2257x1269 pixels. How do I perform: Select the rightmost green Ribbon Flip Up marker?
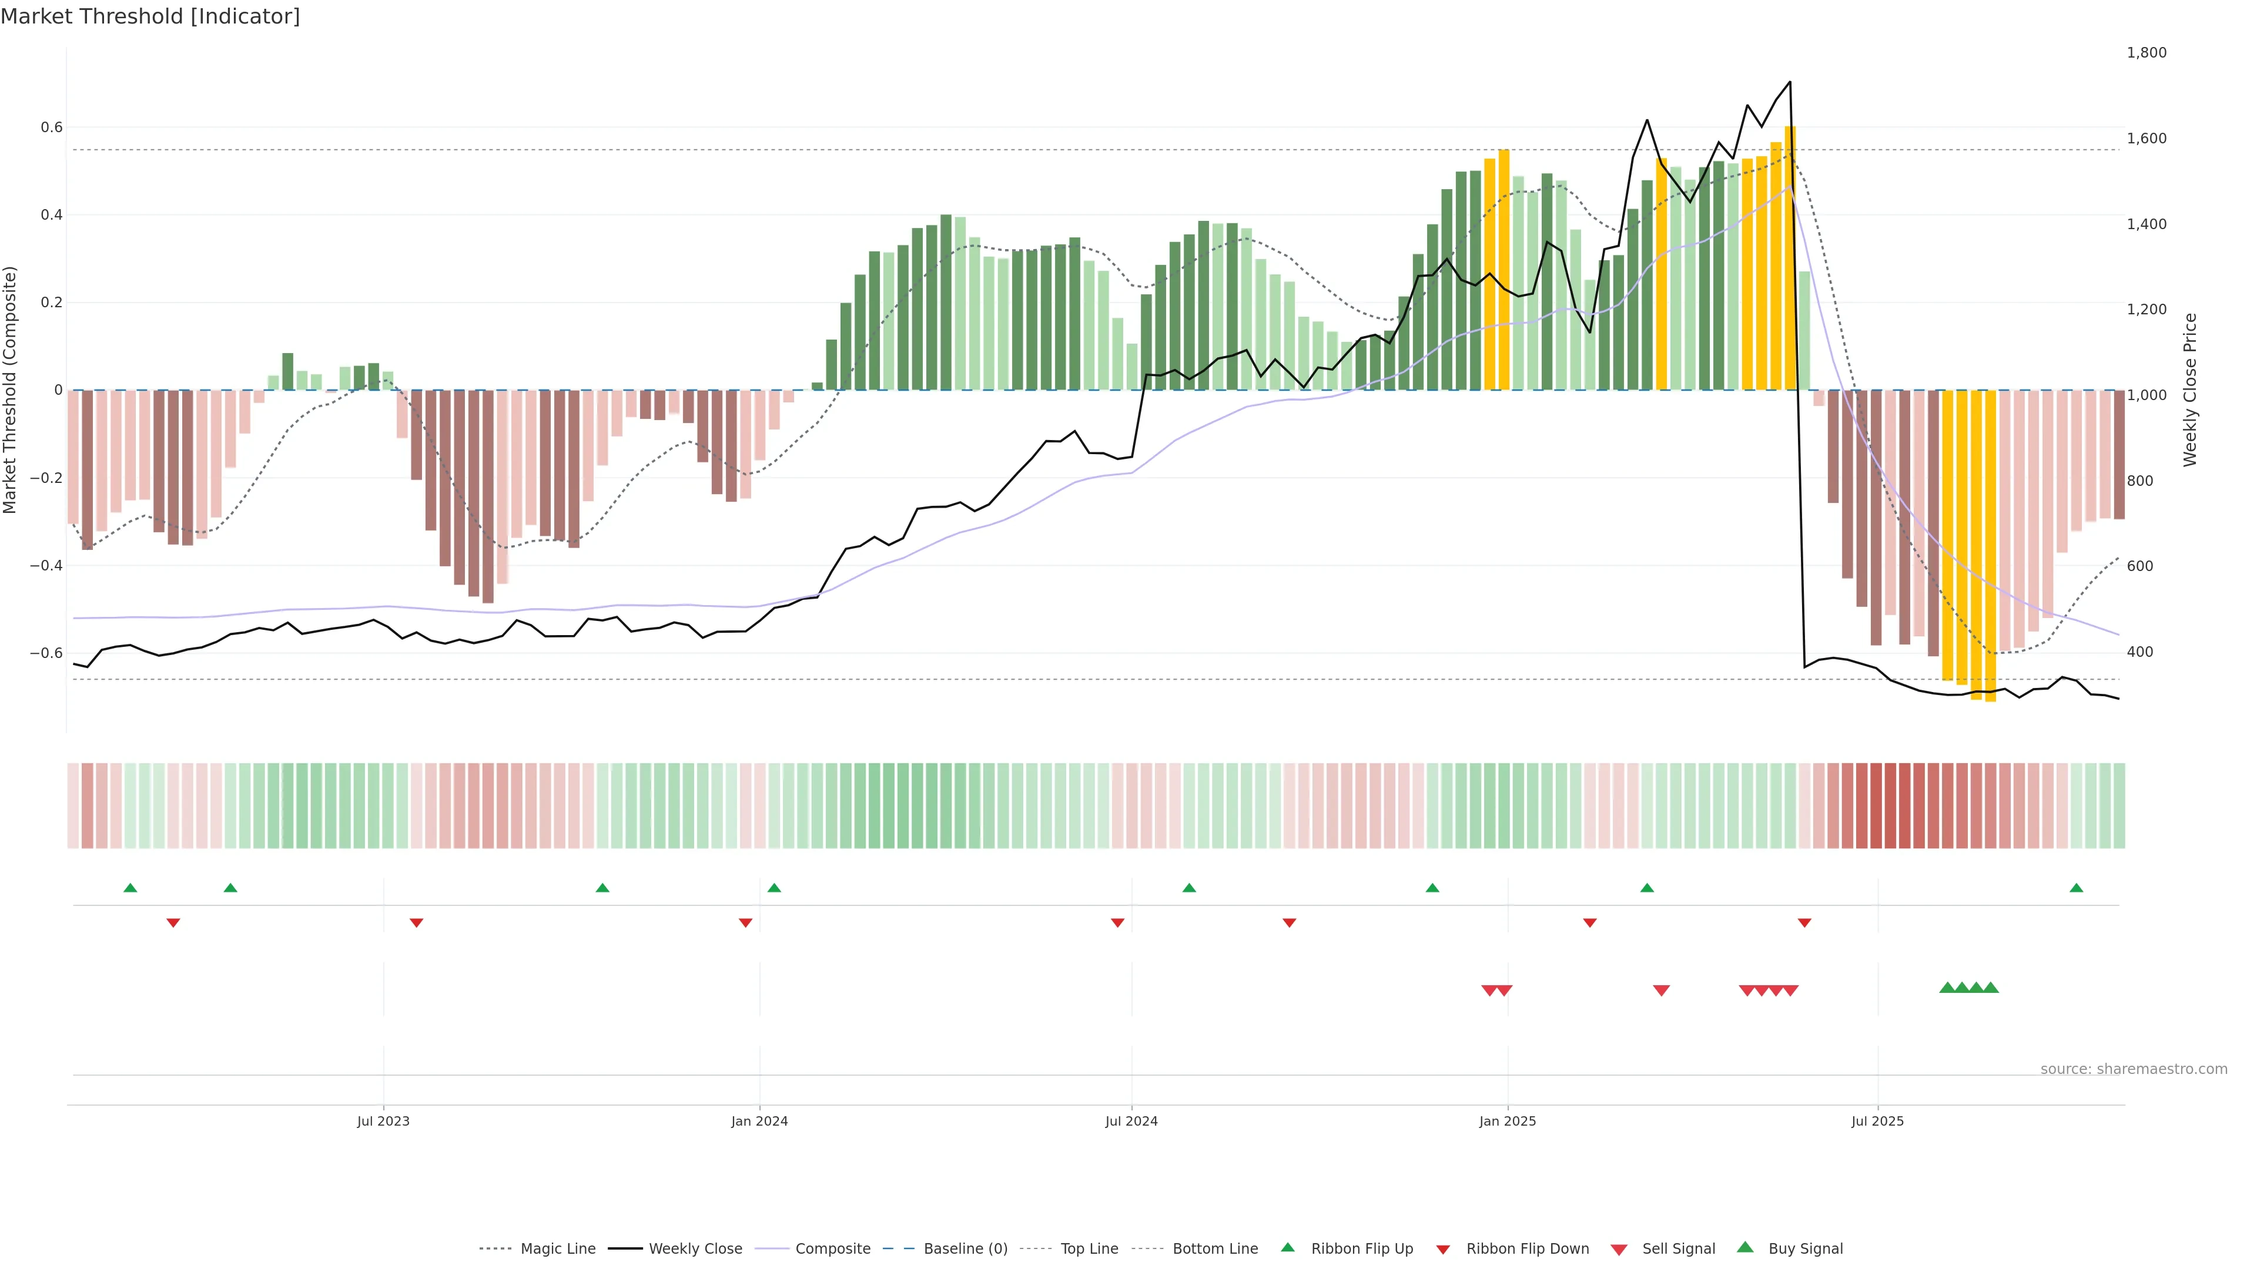pyautogui.click(x=2075, y=888)
